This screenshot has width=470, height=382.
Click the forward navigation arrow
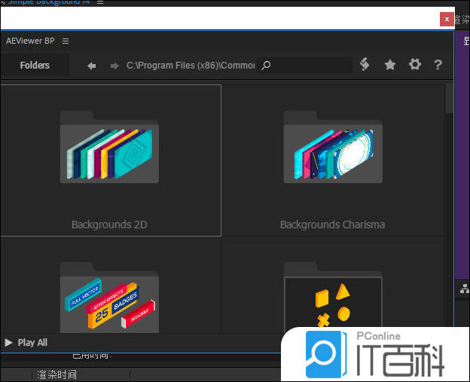tap(114, 66)
